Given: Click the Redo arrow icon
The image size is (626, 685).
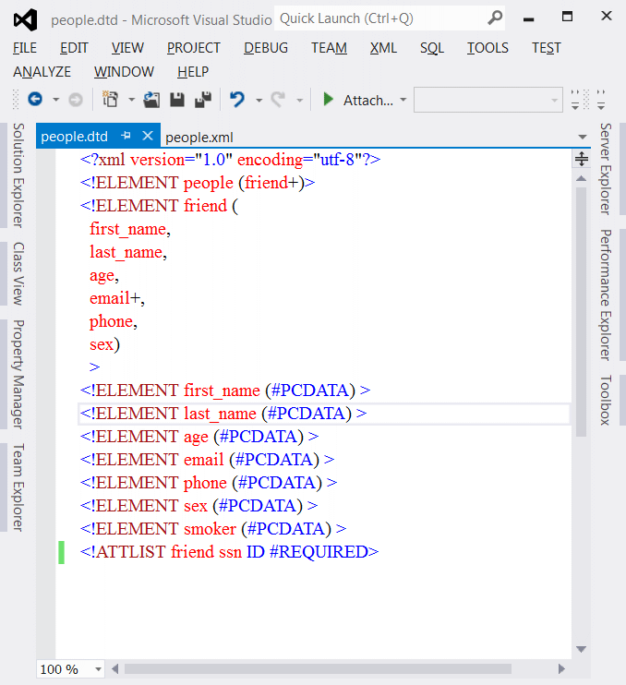Looking at the screenshot, I should (x=278, y=100).
